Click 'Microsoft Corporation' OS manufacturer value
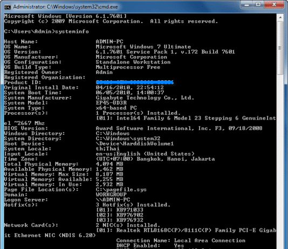This screenshot has height=249, width=288. coord(132,57)
